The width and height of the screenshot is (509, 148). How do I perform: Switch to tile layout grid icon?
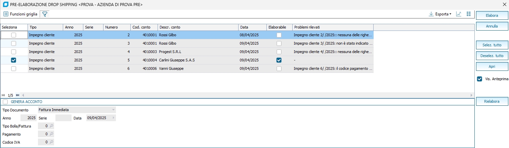pyautogui.click(x=469, y=14)
